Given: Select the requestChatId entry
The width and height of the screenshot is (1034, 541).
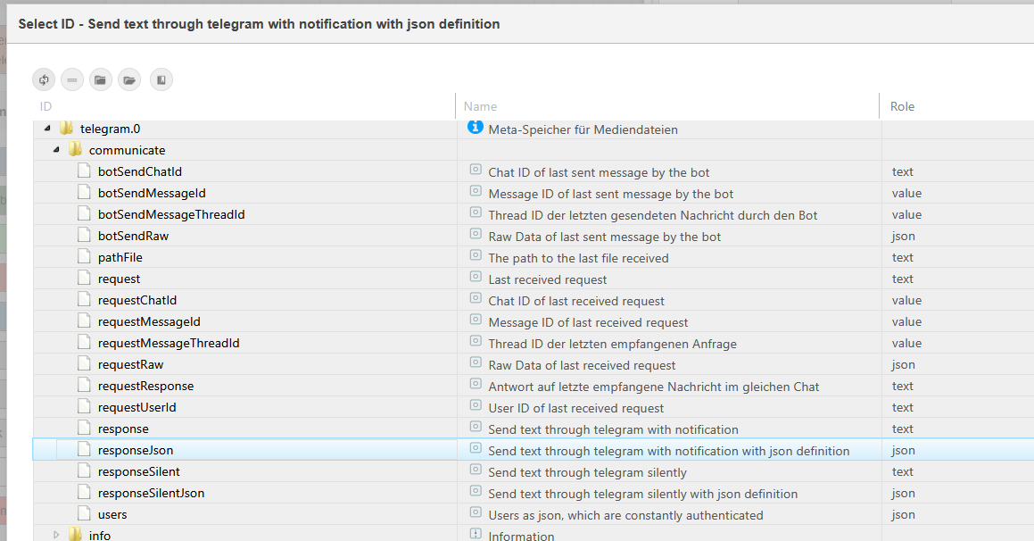Looking at the screenshot, I should [136, 300].
